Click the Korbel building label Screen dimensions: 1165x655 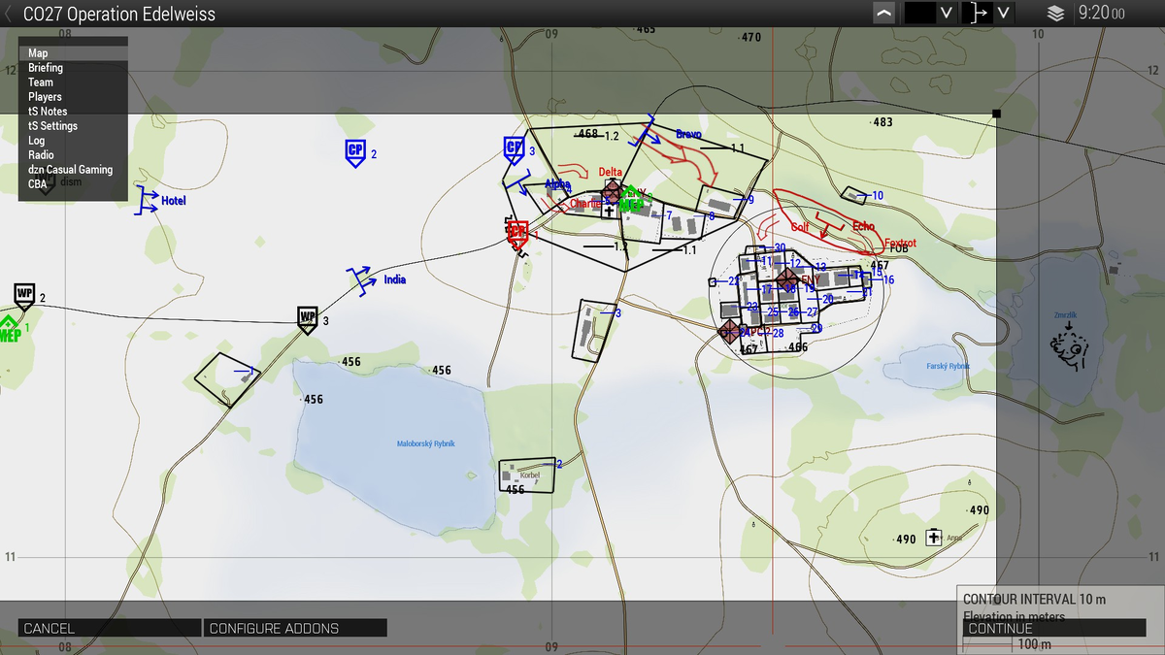[529, 475]
